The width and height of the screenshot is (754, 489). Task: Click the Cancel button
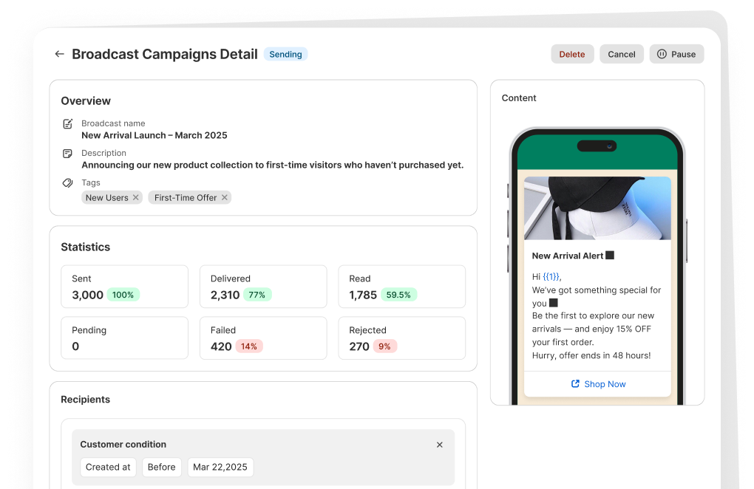tap(621, 54)
